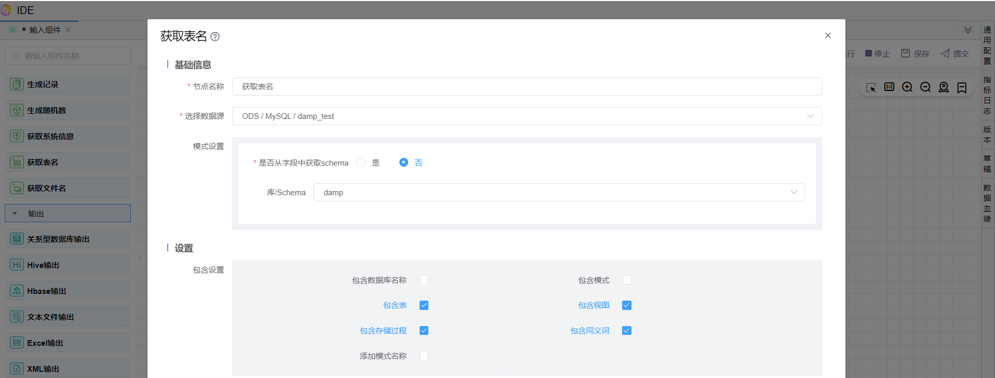The image size is (995, 378).
Task: Open the 通用配置 side tab
Action: 987,45
